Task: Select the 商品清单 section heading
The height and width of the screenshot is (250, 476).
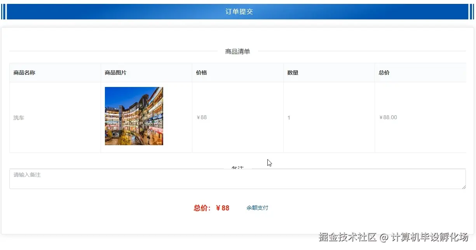Action: pyautogui.click(x=237, y=51)
